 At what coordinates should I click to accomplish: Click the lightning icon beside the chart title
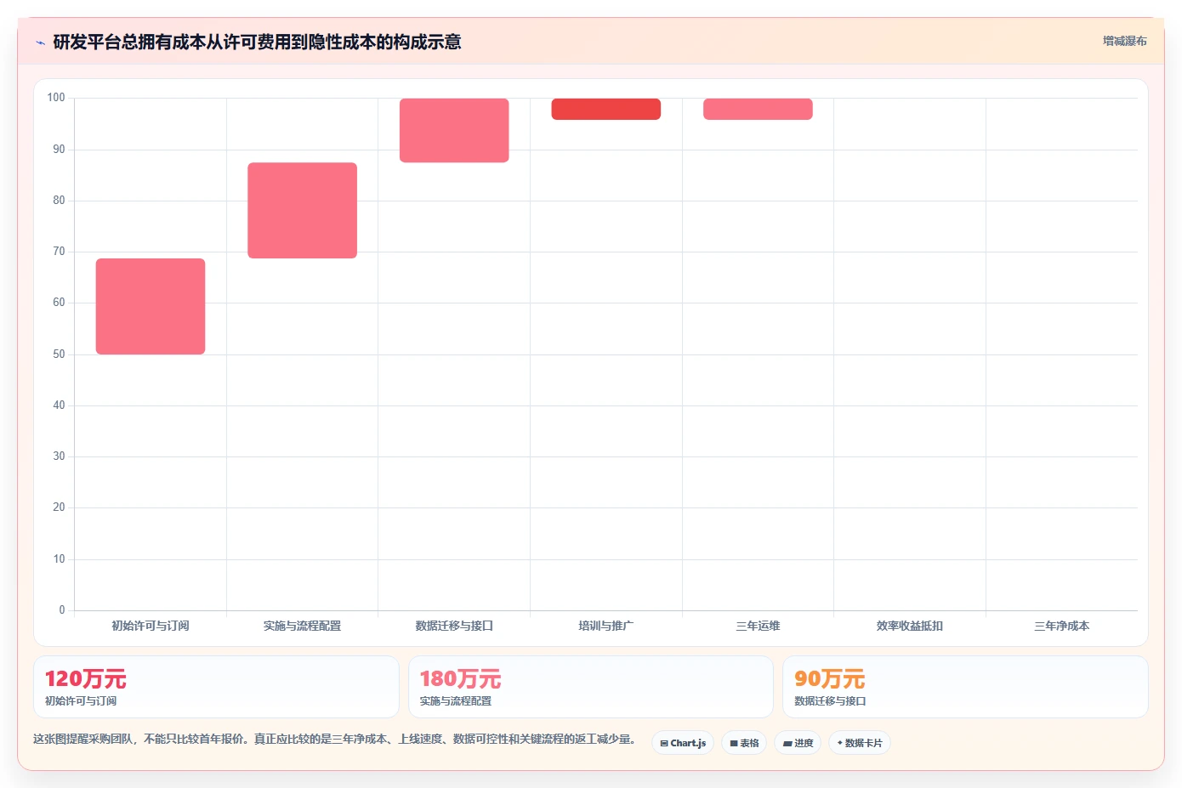click(x=40, y=43)
